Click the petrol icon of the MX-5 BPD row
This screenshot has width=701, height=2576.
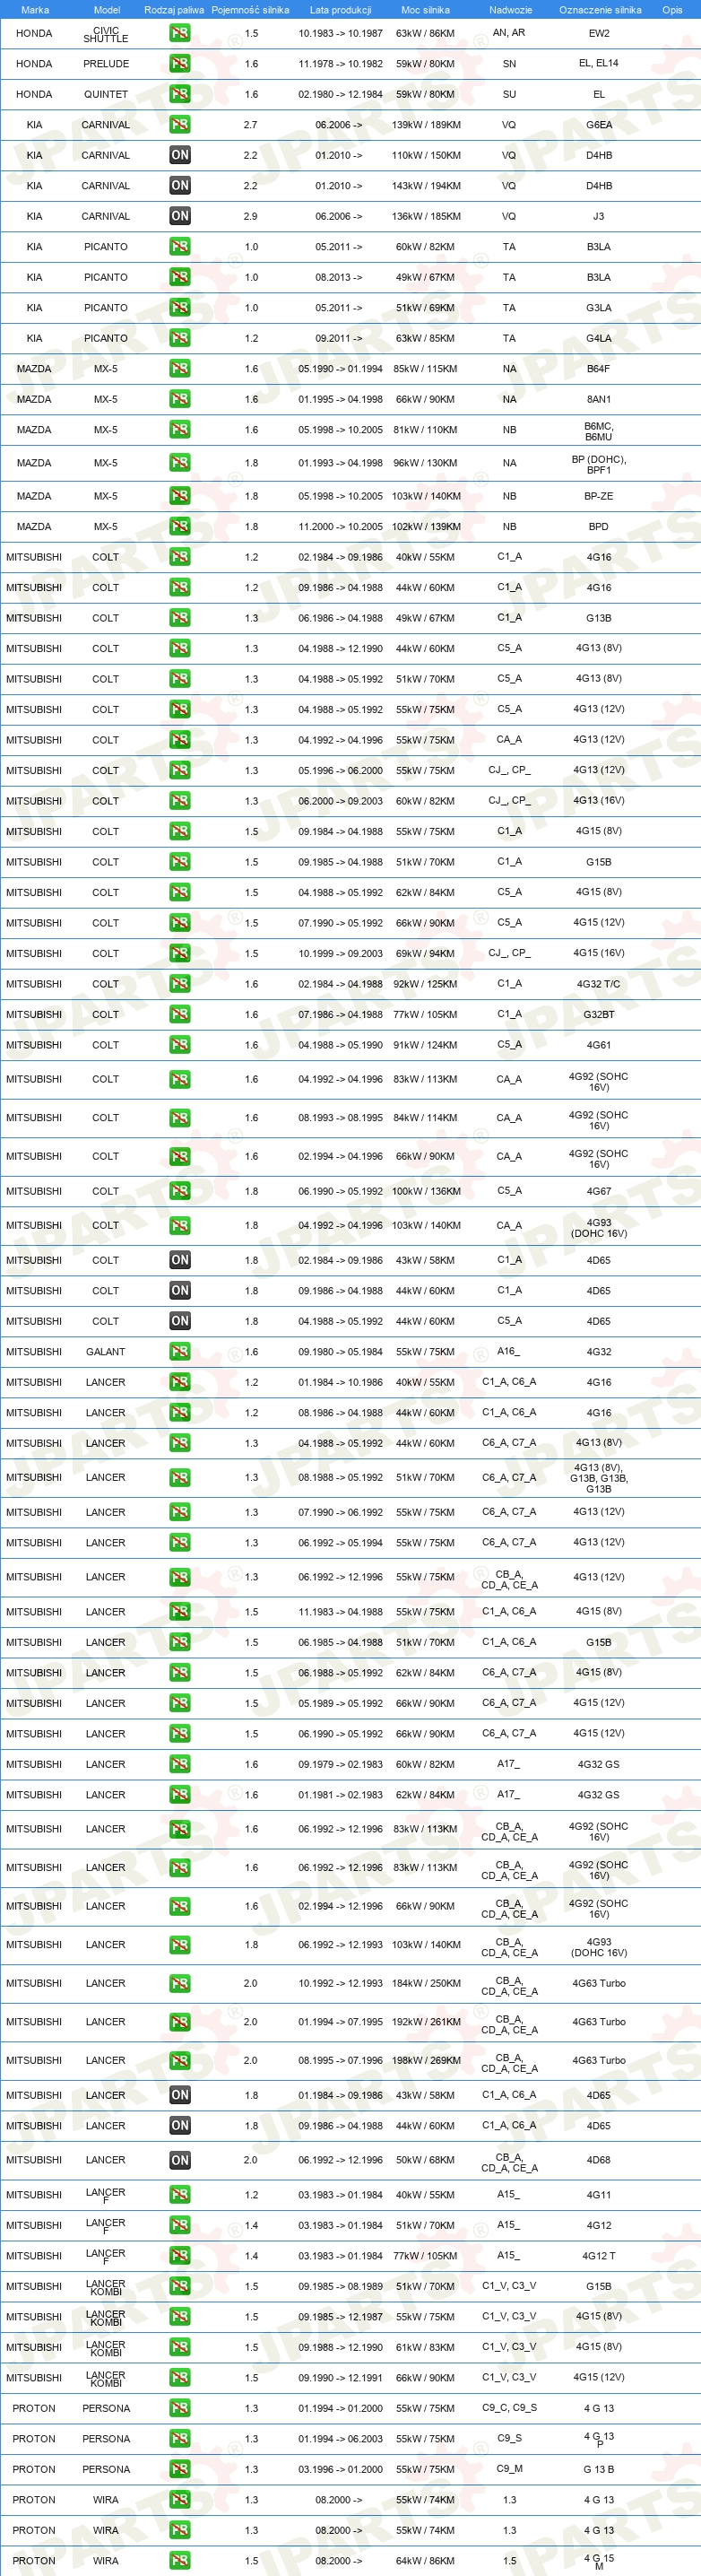[x=180, y=526]
